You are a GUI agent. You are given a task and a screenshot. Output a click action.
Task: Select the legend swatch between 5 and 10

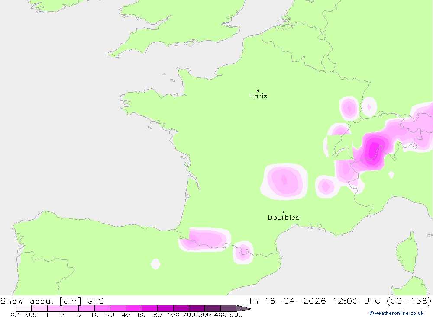click(87, 308)
